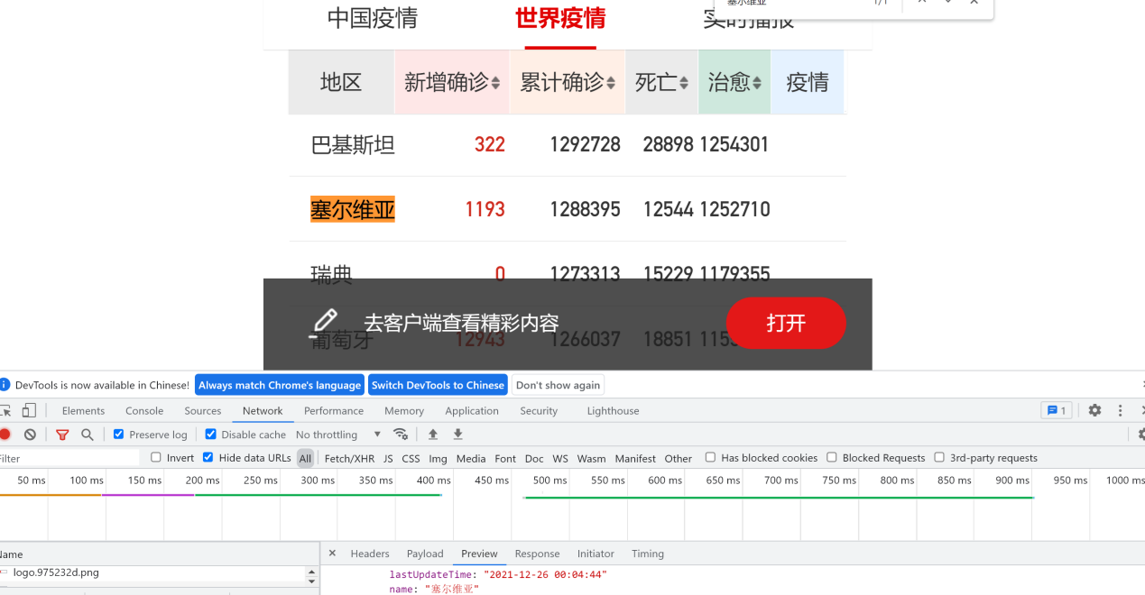The image size is (1145, 595).
Task: Open the Headers tab of request
Action: coord(370,554)
